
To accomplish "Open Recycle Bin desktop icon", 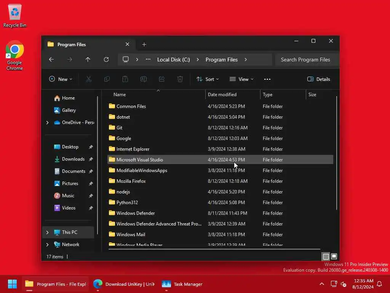I will coord(15,15).
